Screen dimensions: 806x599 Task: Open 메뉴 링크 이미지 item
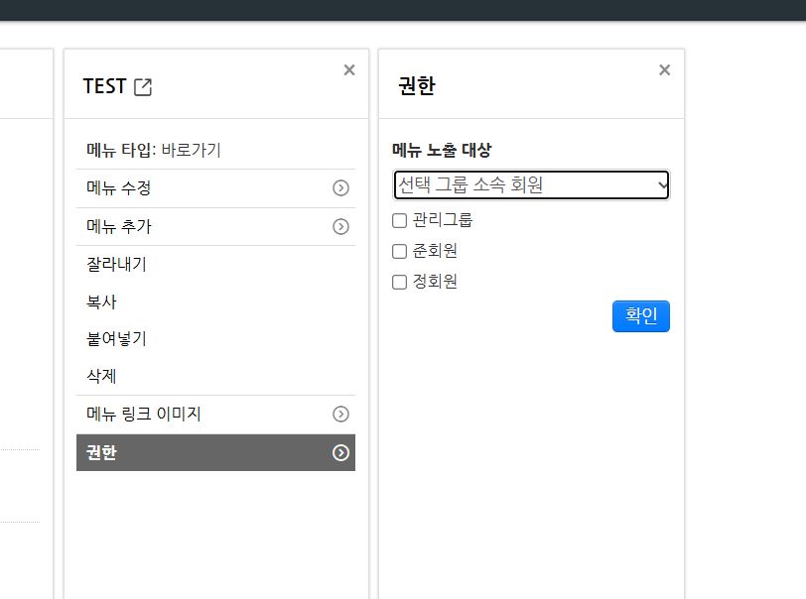click(216, 415)
